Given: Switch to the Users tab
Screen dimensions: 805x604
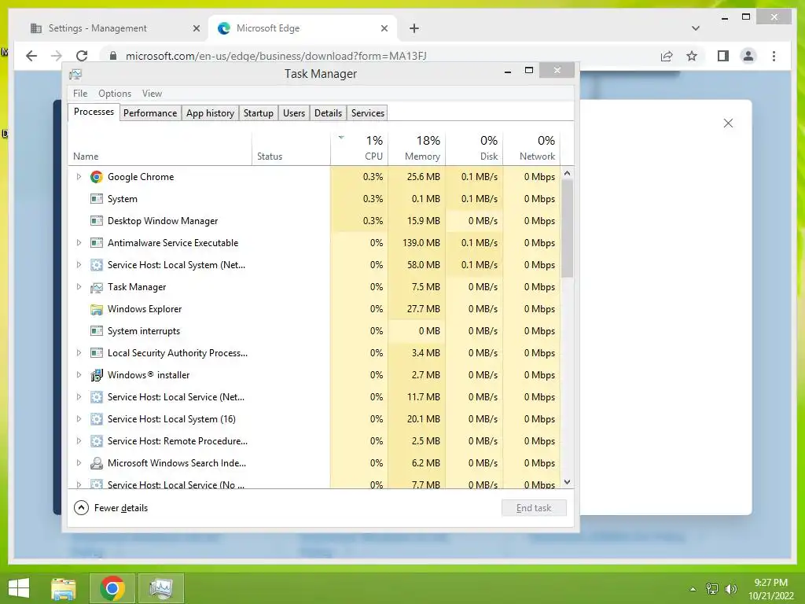Looking at the screenshot, I should tap(294, 113).
